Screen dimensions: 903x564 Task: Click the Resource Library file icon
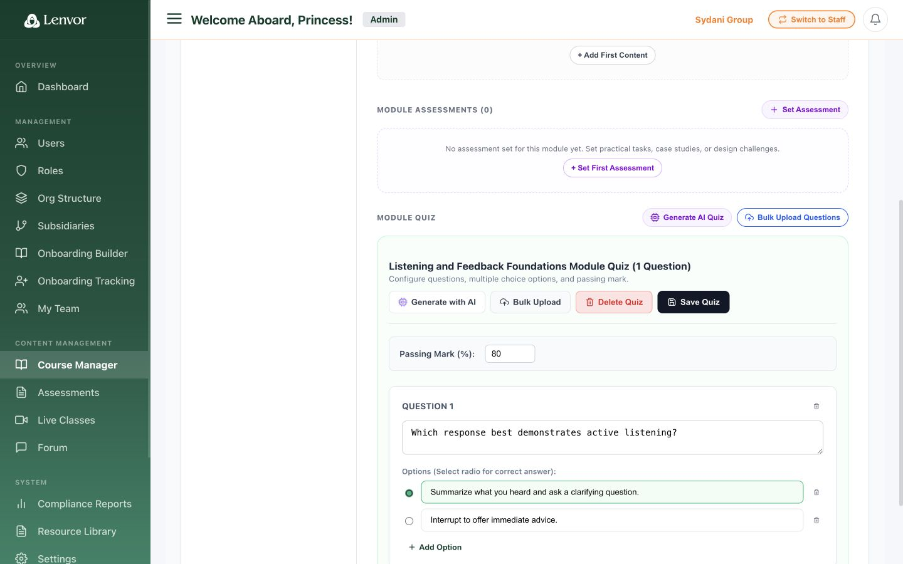pos(21,531)
